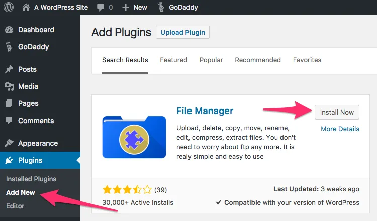Click the Dashboard gauge icon in sidebar

pos(9,30)
